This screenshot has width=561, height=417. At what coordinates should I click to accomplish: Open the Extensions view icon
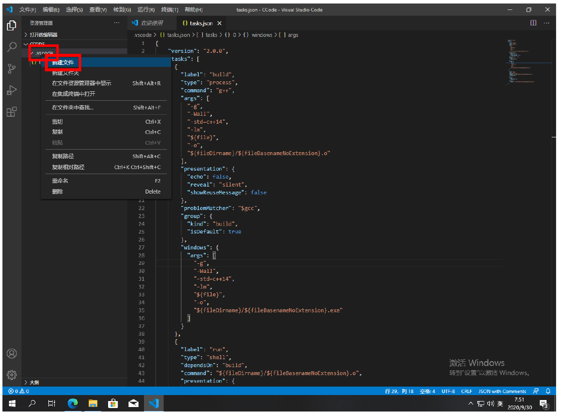[x=11, y=112]
